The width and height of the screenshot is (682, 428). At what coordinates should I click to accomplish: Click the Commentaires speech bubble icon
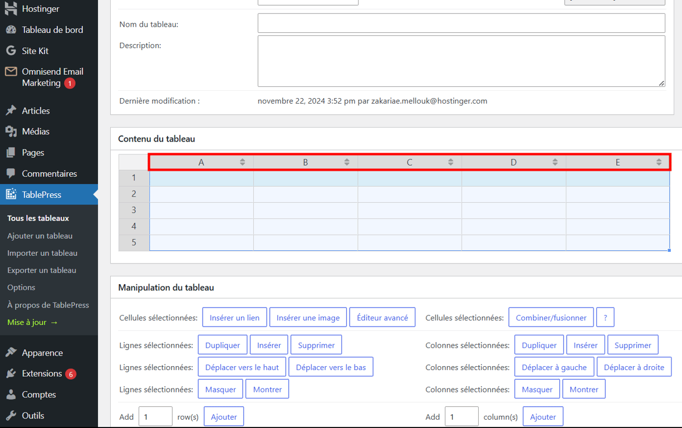(x=11, y=173)
